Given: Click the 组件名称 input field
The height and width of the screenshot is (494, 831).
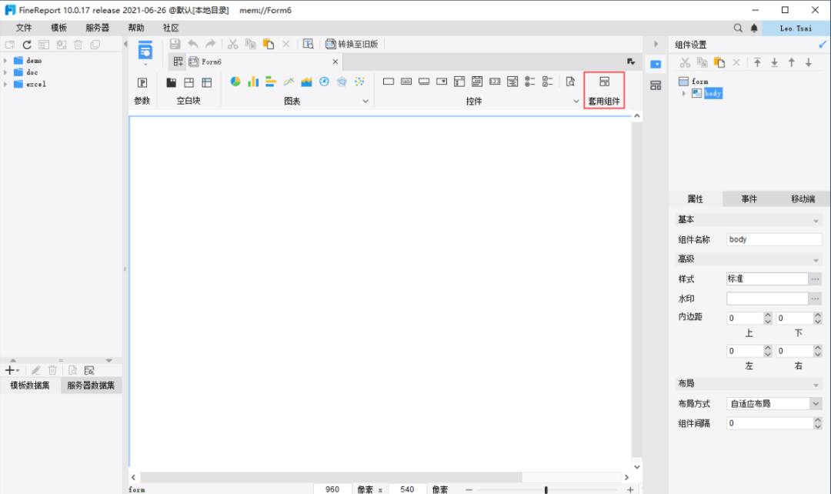Looking at the screenshot, I should [x=773, y=239].
